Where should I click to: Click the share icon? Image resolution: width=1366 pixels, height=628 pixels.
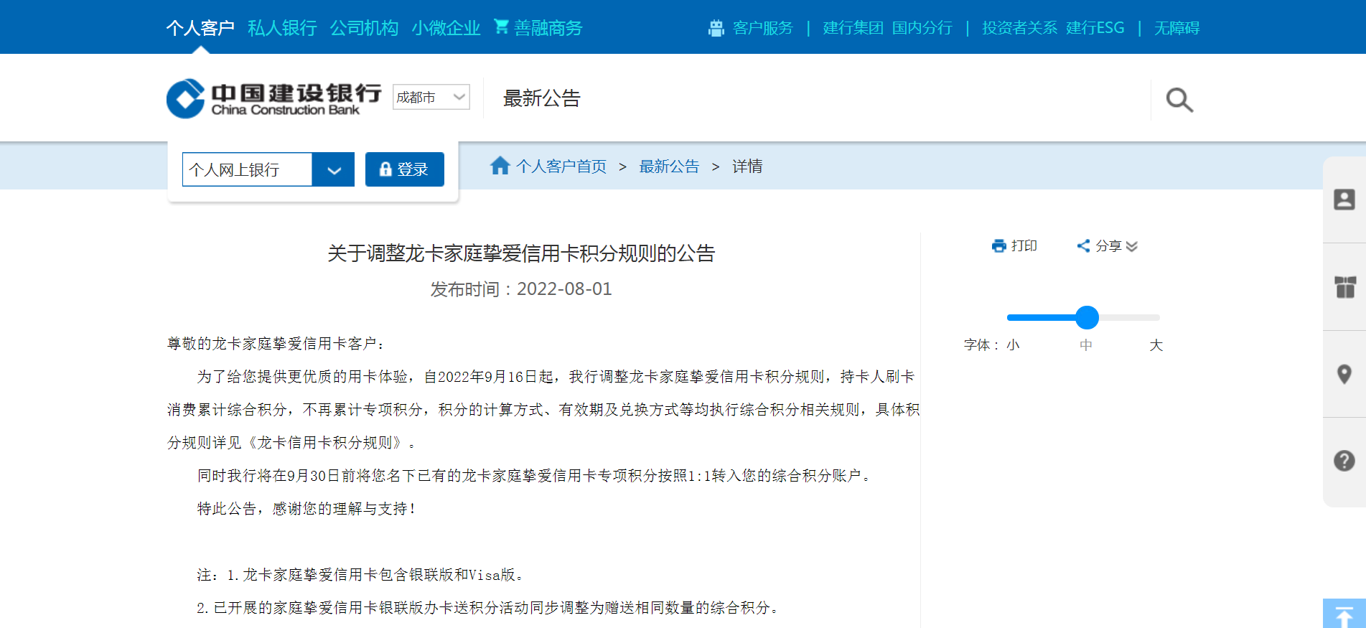(1083, 246)
